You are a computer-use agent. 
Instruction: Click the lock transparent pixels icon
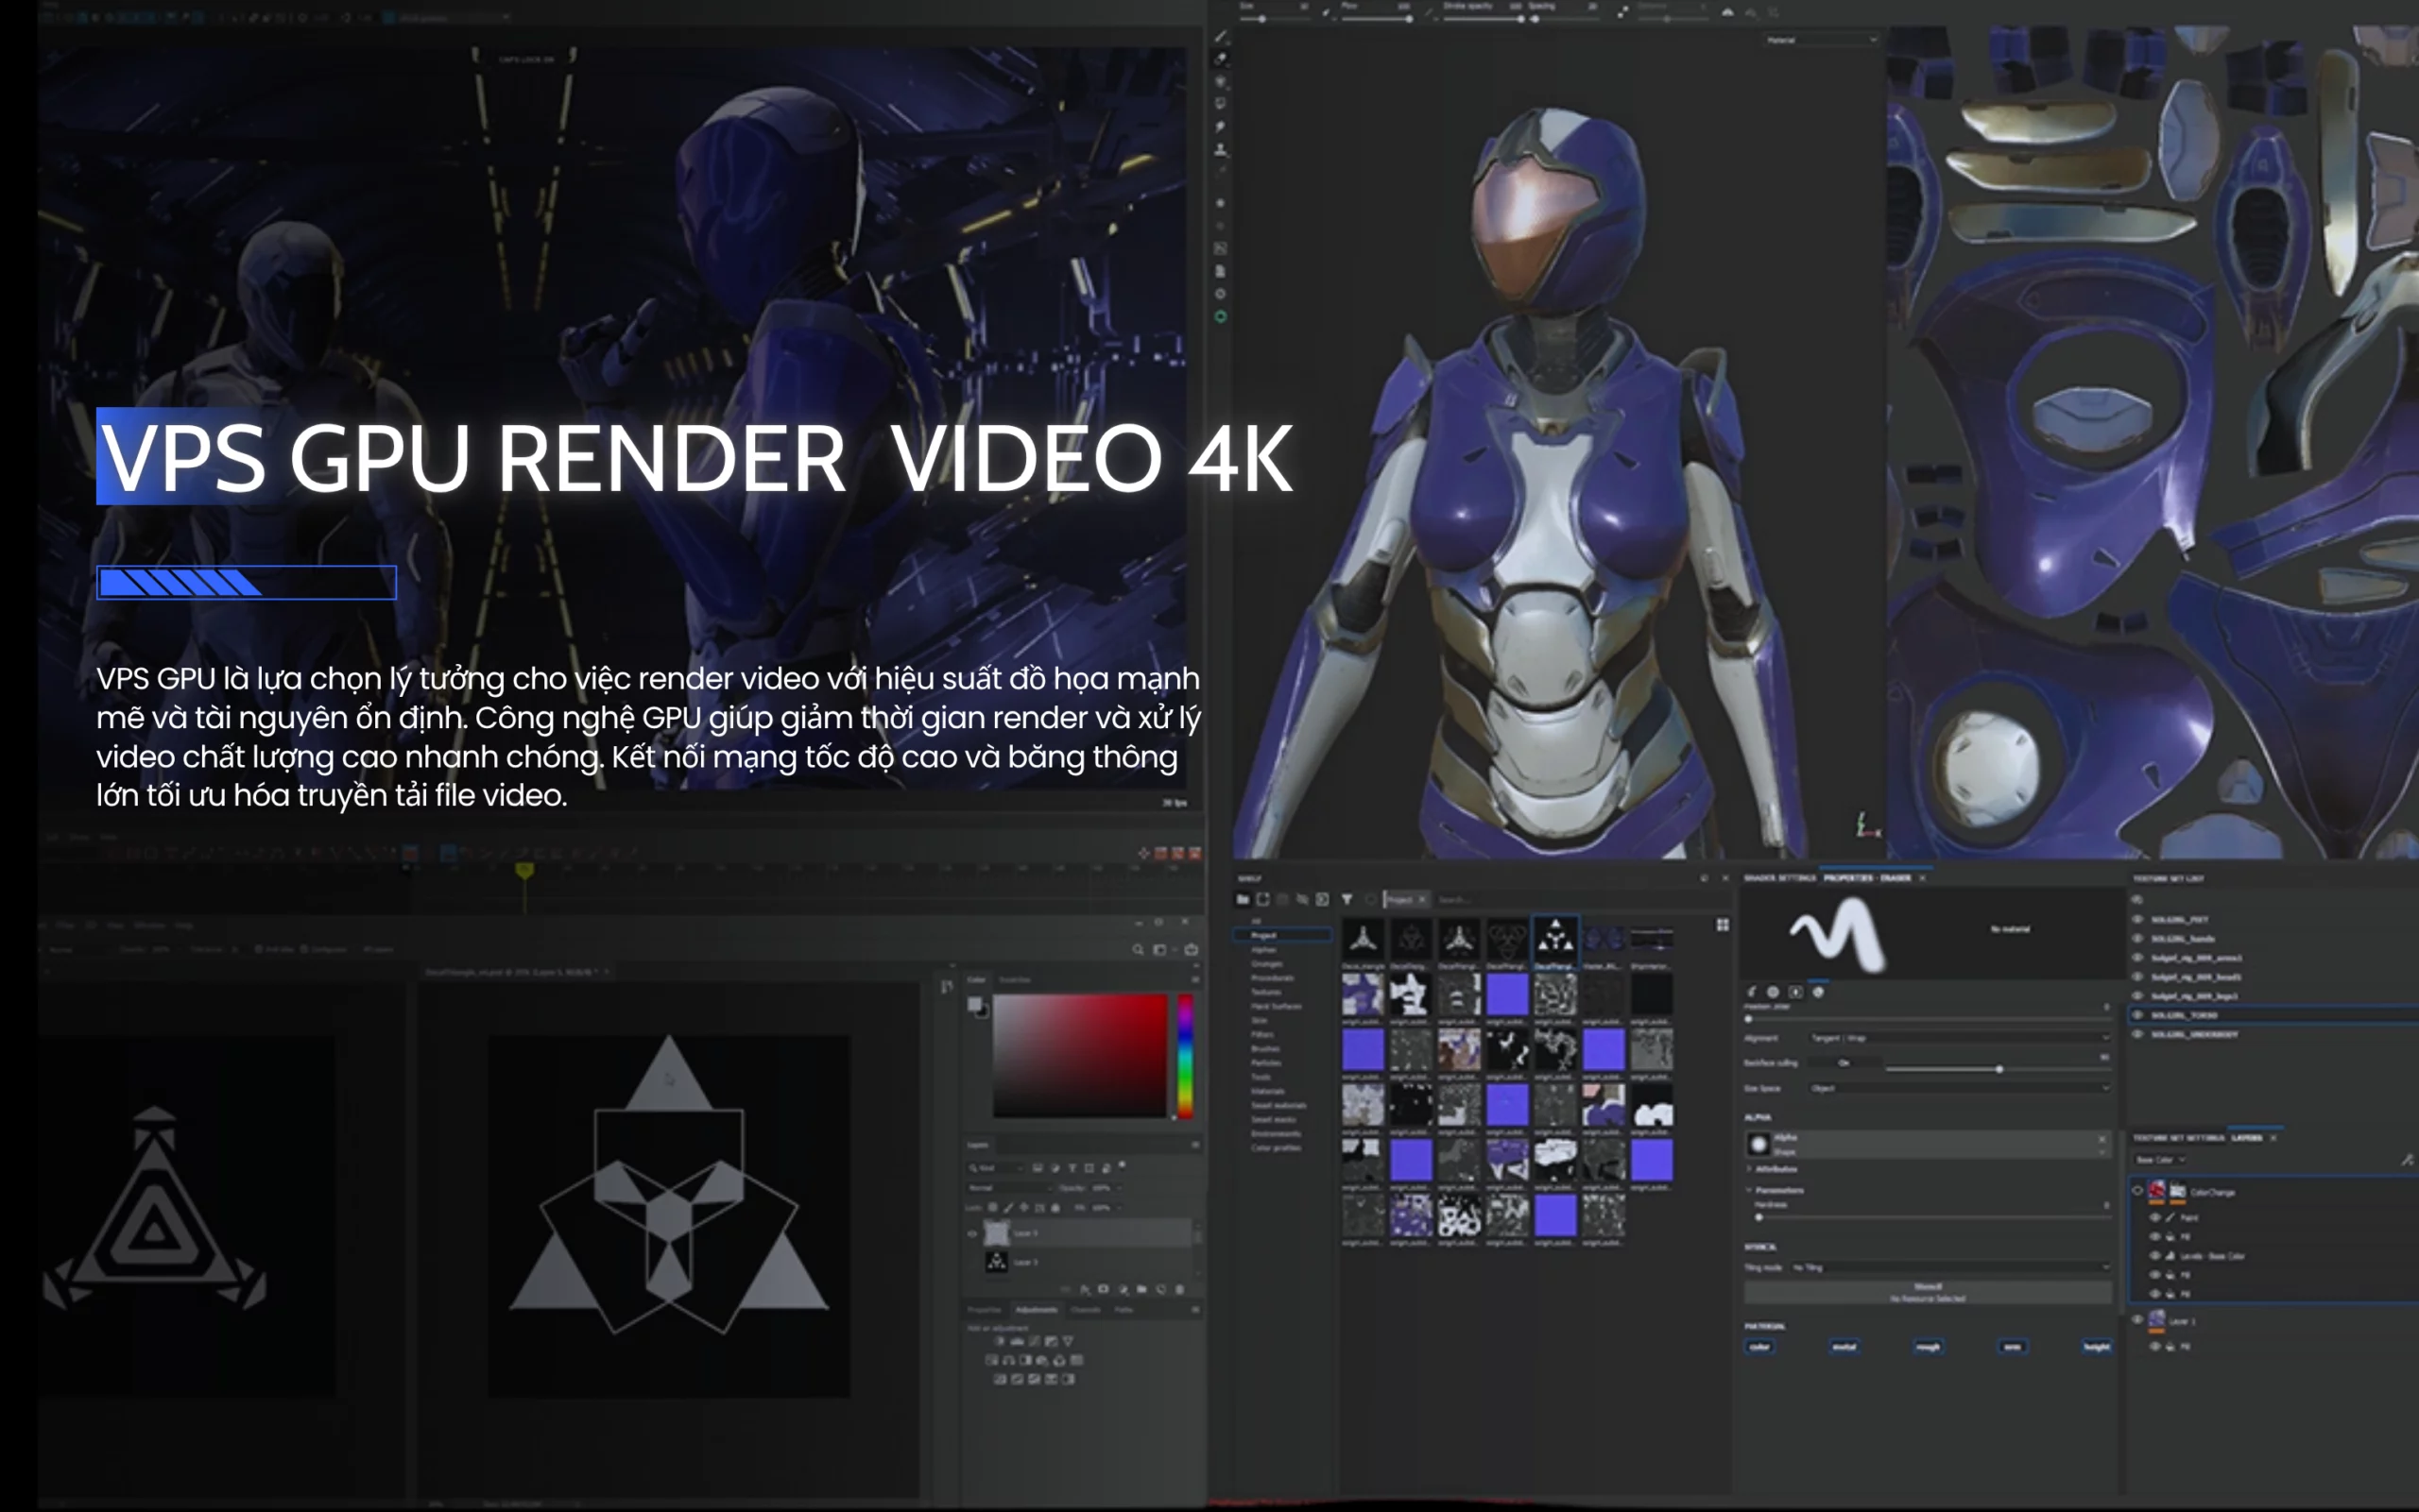coord(993,1208)
